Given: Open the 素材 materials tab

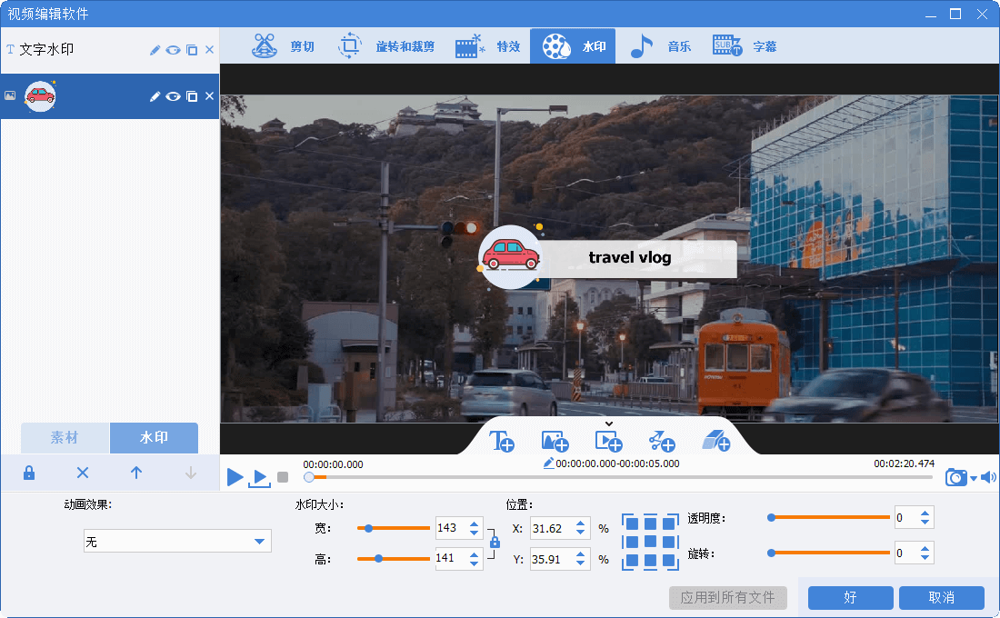Looking at the screenshot, I should click(x=65, y=438).
